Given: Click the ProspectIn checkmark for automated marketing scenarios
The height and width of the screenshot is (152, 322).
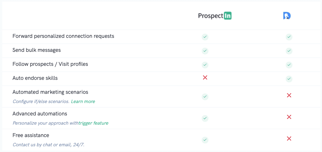Looking at the screenshot, I should (205, 96).
